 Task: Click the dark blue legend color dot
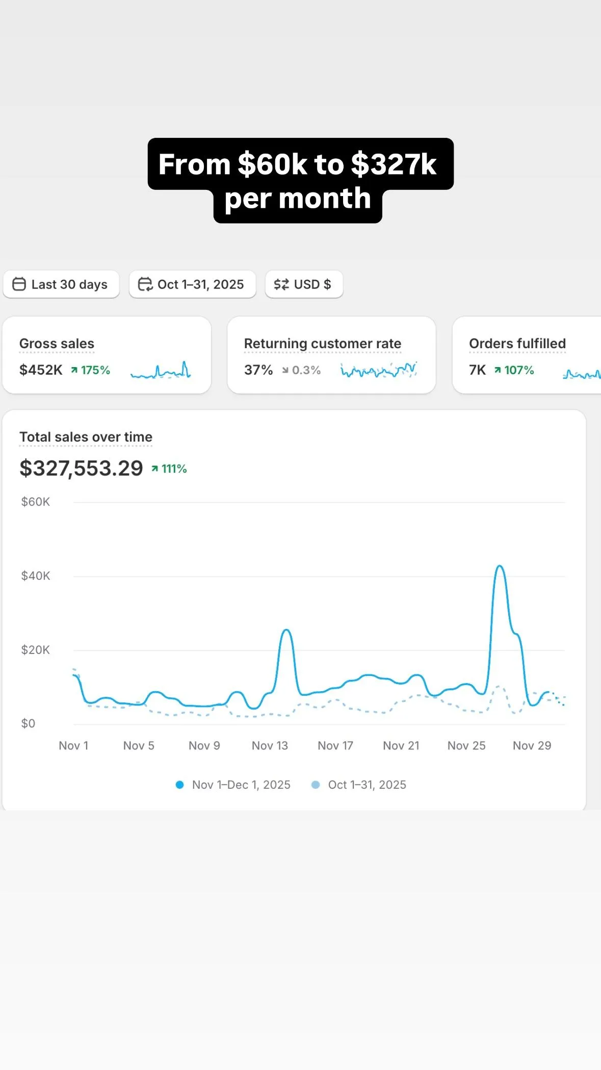179,785
